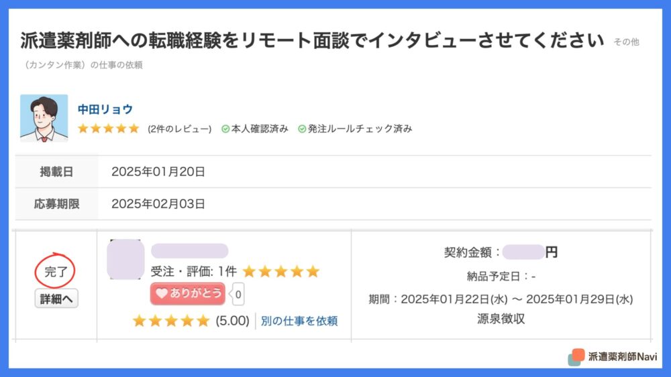The width and height of the screenshot is (671, 377).
Task: Select the heart icon inside the ありがとう button
Action: 161,293
